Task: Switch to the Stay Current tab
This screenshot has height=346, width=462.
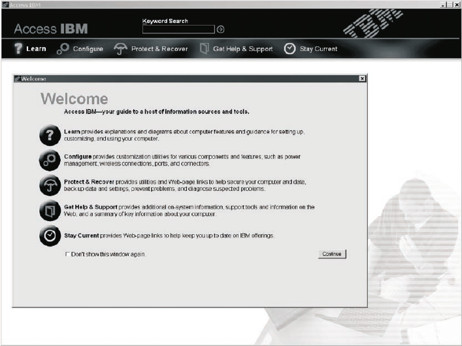Action: 318,49
